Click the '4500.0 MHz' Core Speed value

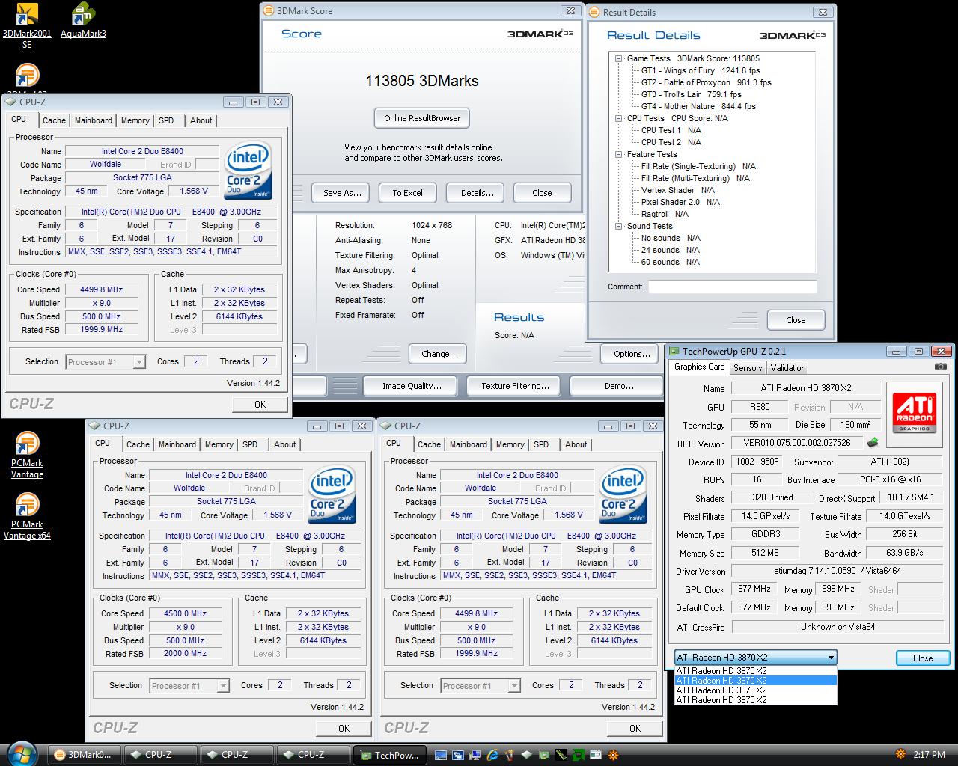[x=186, y=613]
